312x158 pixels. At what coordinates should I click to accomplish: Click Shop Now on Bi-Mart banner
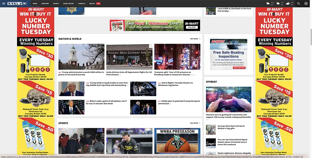pyautogui.click(x=192, y=27)
